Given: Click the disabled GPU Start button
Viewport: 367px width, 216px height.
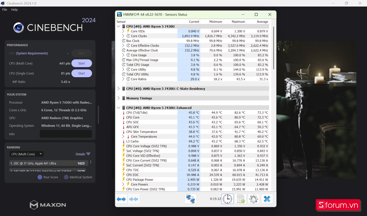Looking at the screenshot, I should (82, 53).
